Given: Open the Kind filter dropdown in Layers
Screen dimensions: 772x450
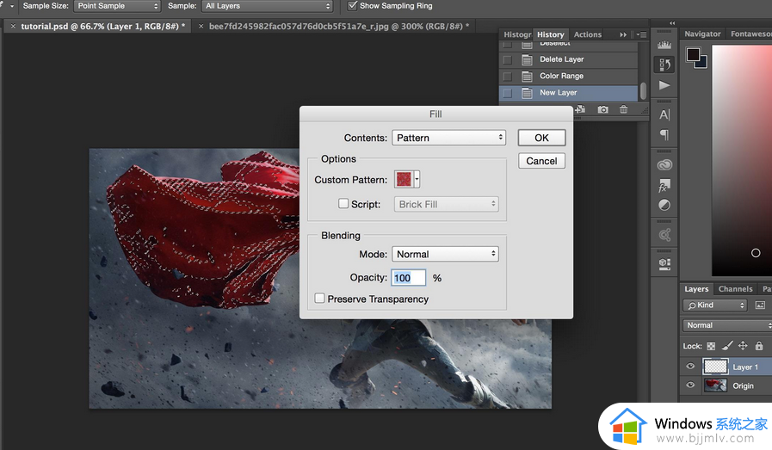Looking at the screenshot, I should point(715,305).
